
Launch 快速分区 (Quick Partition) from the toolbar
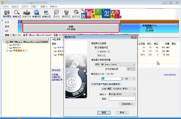click(37, 14)
